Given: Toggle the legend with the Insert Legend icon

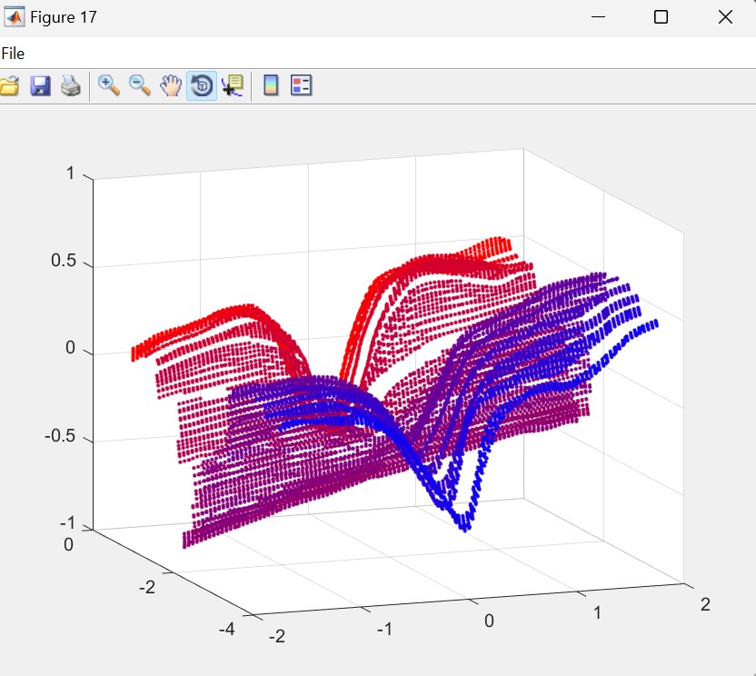Looking at the screenshot, I should tap(301, 86).
